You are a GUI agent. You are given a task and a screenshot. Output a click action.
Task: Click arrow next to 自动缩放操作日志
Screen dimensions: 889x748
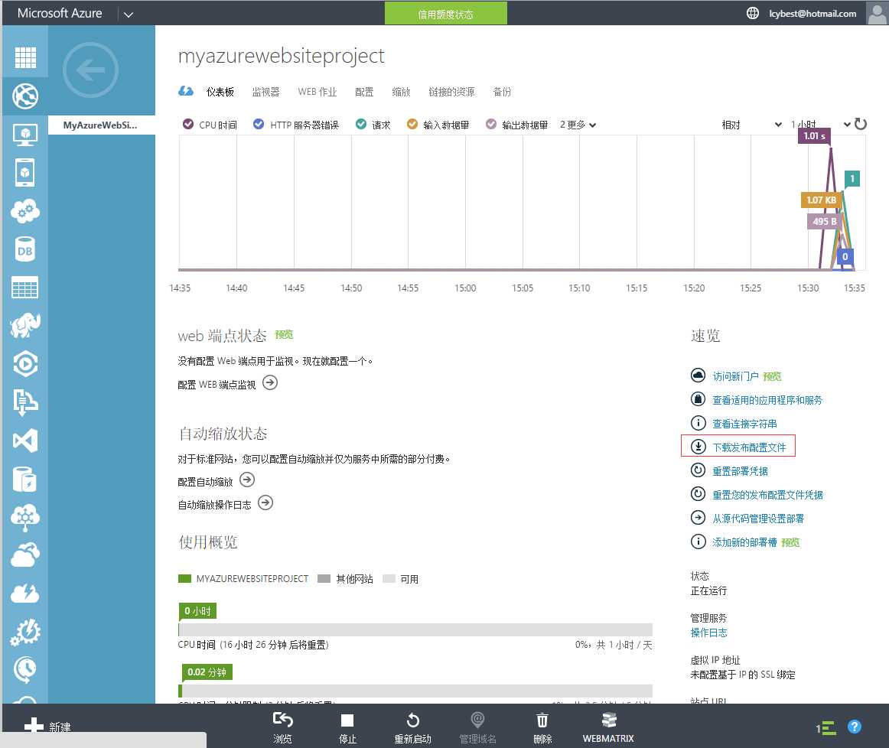coord(265,502)
